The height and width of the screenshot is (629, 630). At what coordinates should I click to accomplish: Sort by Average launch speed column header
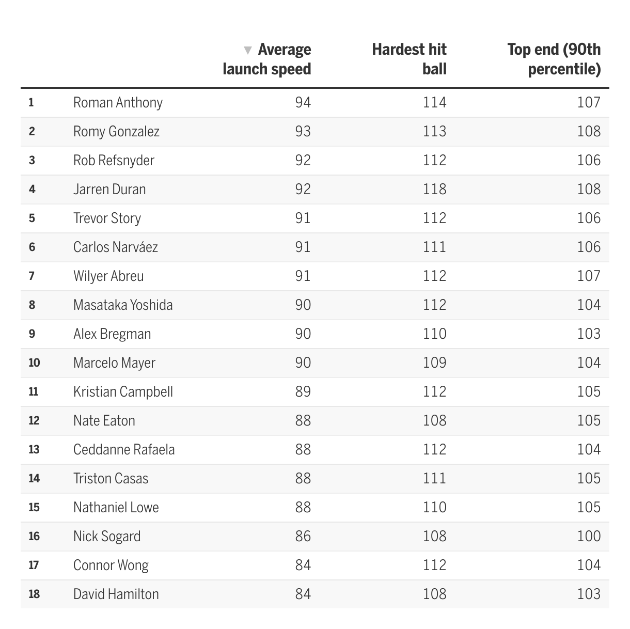(267, 59)
